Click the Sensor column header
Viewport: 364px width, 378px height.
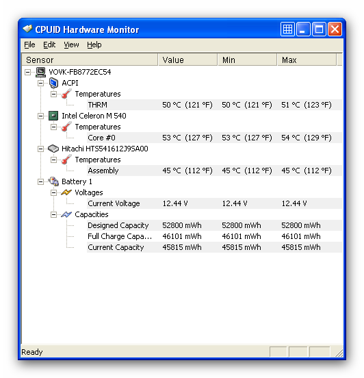click(90, 60)
